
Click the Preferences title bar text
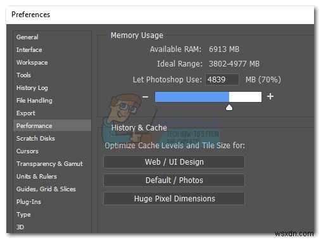(x=30, y=15)
